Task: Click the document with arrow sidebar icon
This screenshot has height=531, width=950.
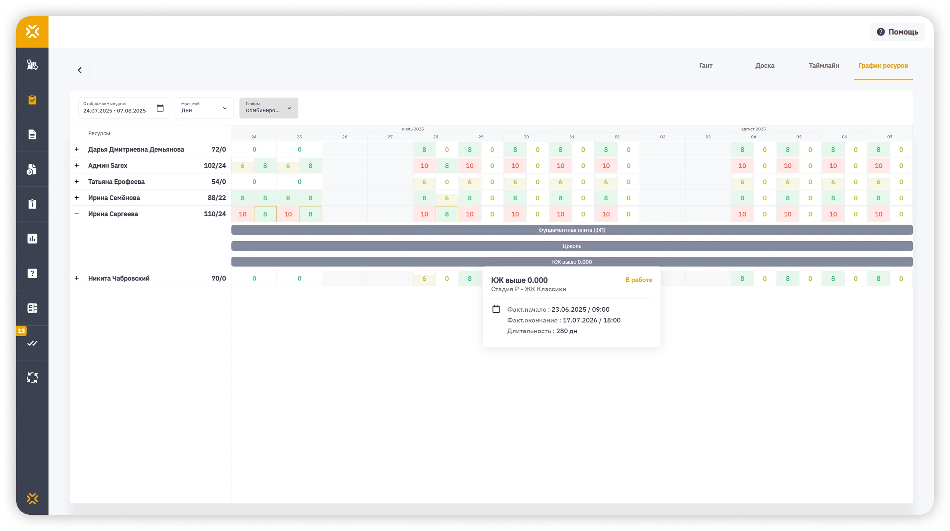Action: [32, 169]
